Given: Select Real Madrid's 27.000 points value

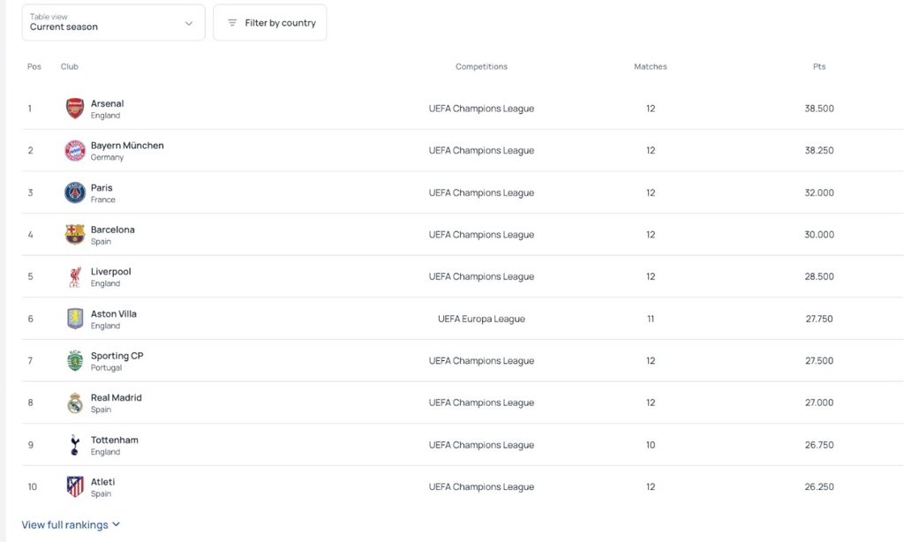Looking at the screenshot, I should coord(819,403).
